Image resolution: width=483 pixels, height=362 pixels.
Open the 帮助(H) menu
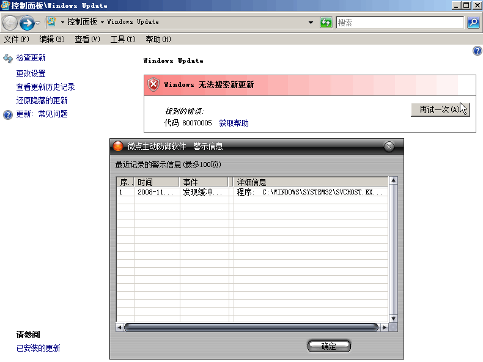tap(158, 39)
